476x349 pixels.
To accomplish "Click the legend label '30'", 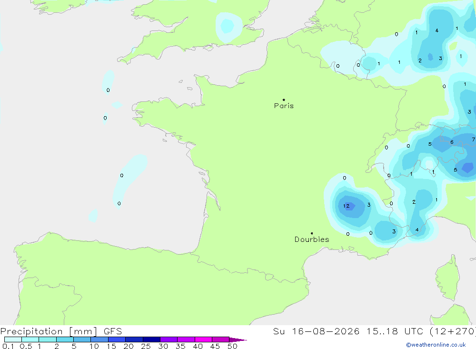I will [163, 346].
